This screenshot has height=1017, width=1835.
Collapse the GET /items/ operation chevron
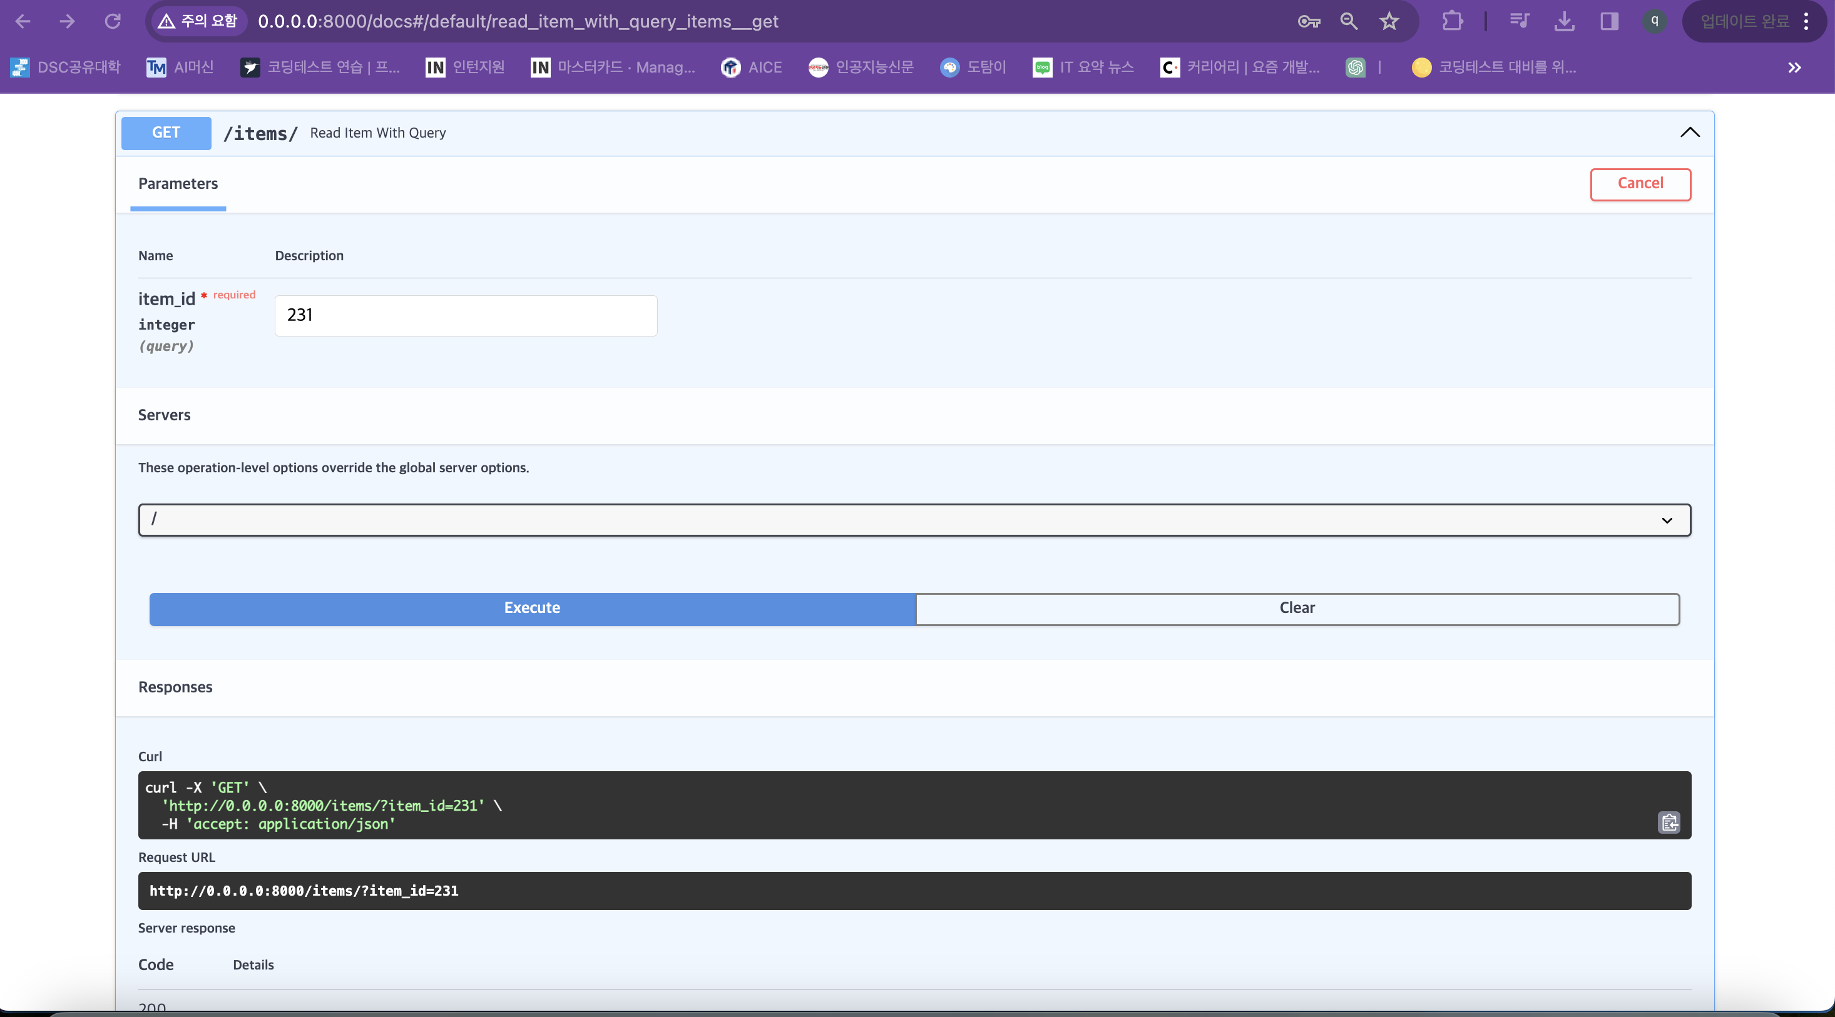tap(1690, 133)
